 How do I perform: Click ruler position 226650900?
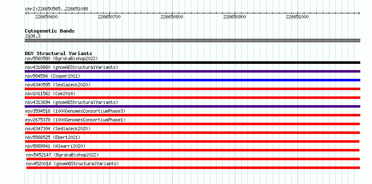[234, 17]
